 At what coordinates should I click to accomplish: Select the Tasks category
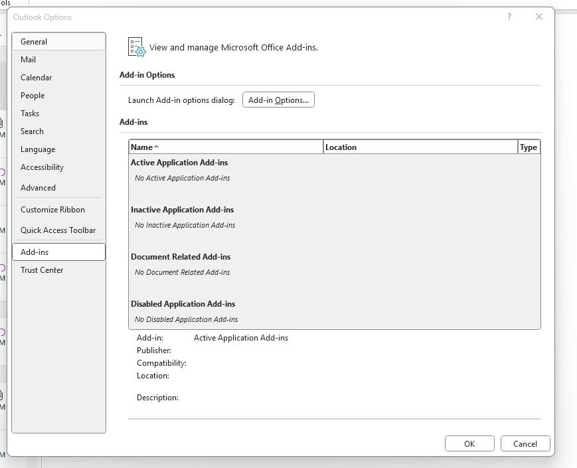coord(58,114)
